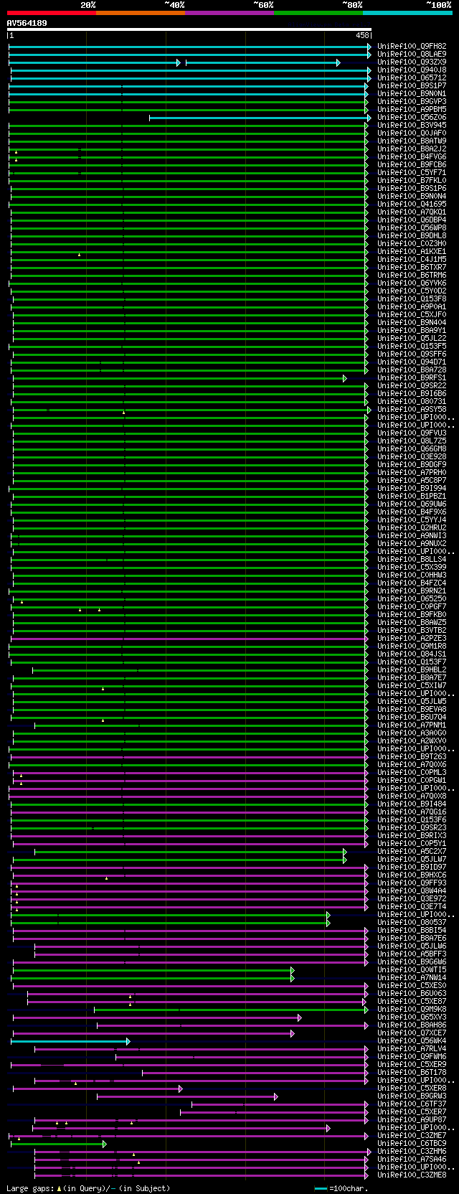Image resolution: width=459 pixels, height=1194 pixels.
Task: Click the green ~80% legend segment
Action: pyautogui.click(x=318, y=13)
